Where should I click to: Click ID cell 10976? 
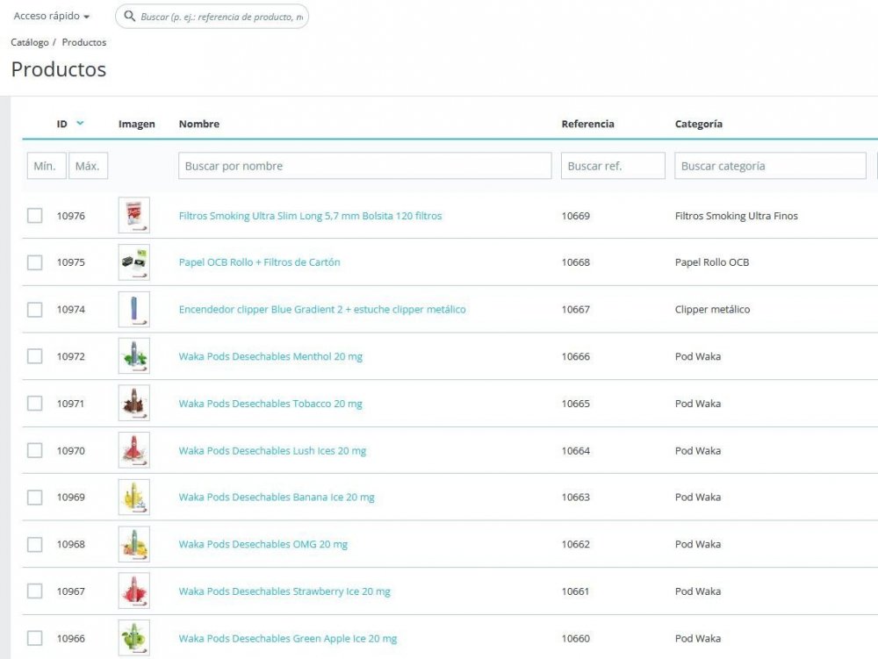point(70,216)
